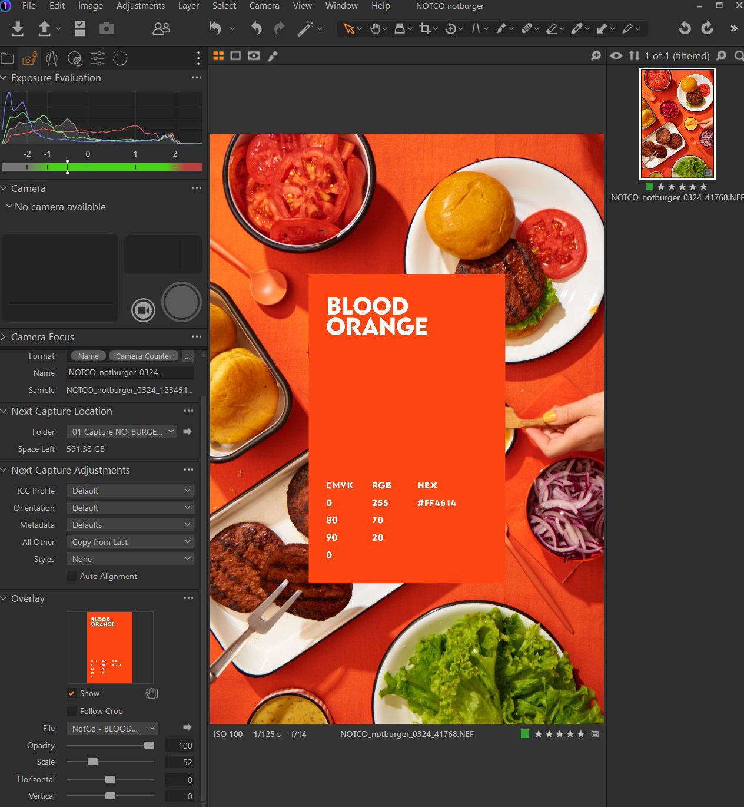Click the Import images icon
Image resolution: width=744 pixels, height=807 pixels.
click(18, 28)
